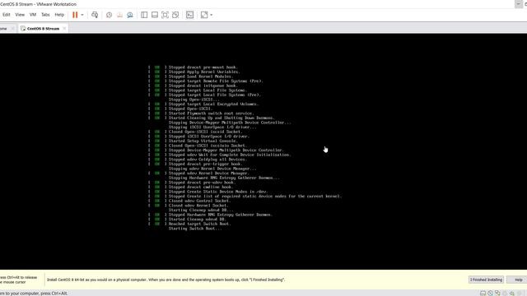Switch to Unity mode
Viewport: 527px width, 296px height.
175,15
